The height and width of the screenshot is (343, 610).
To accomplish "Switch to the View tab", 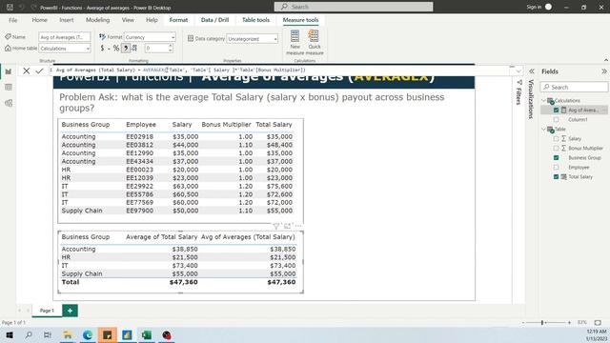I will point(128,20).
